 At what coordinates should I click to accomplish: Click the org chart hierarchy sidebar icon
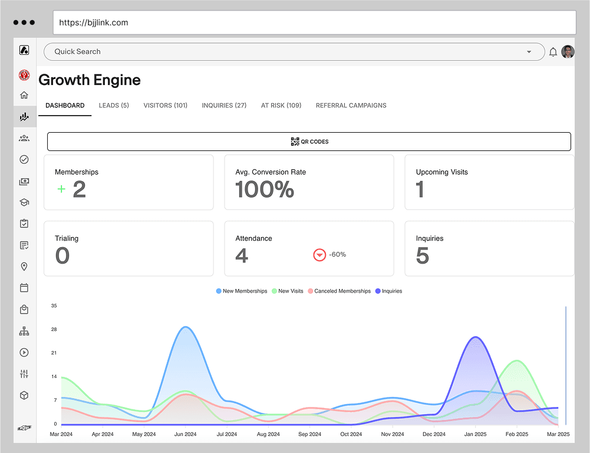click(x=24, y=331)
